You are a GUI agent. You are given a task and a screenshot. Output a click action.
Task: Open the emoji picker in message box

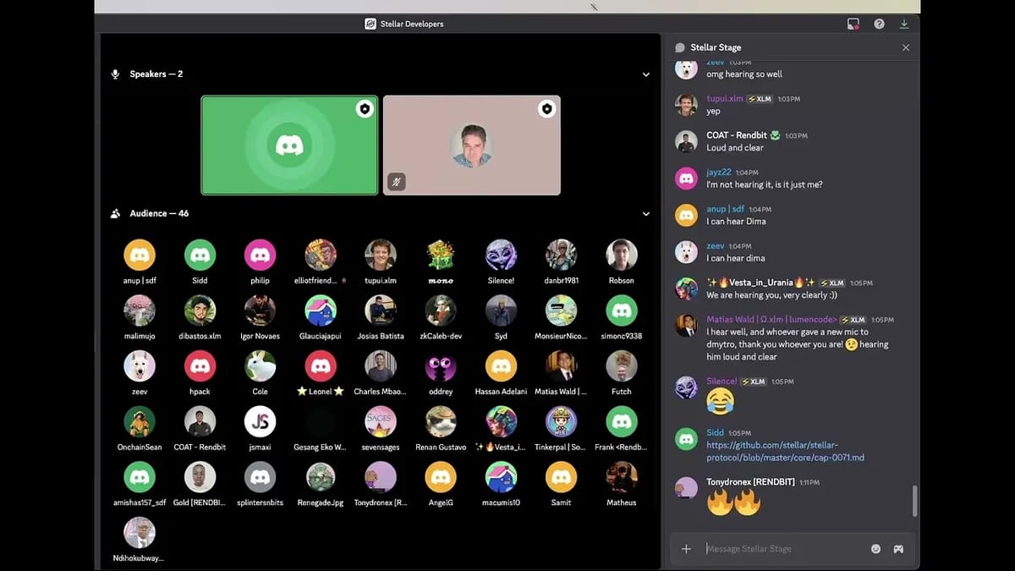click(x=875, y=549)
